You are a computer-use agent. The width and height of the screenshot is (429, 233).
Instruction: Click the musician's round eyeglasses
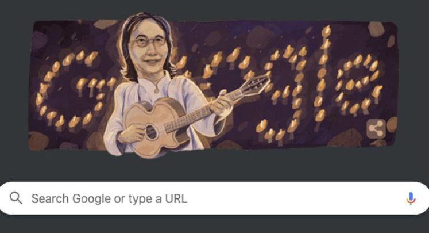pos(148,42)
